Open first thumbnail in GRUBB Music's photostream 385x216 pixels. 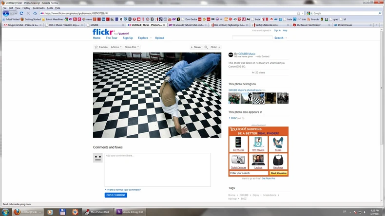(234, 98)
